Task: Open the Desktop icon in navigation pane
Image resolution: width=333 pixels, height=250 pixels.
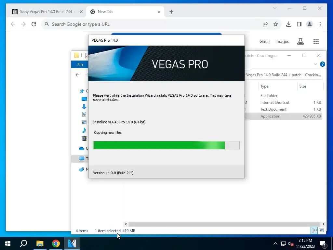Action: [x=84, y=99]
